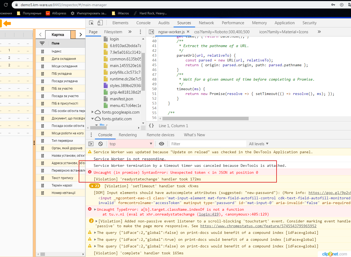Click grid icon beside Індекс row
The height and width of the screenshot is (257, 351).
(43, 51)
